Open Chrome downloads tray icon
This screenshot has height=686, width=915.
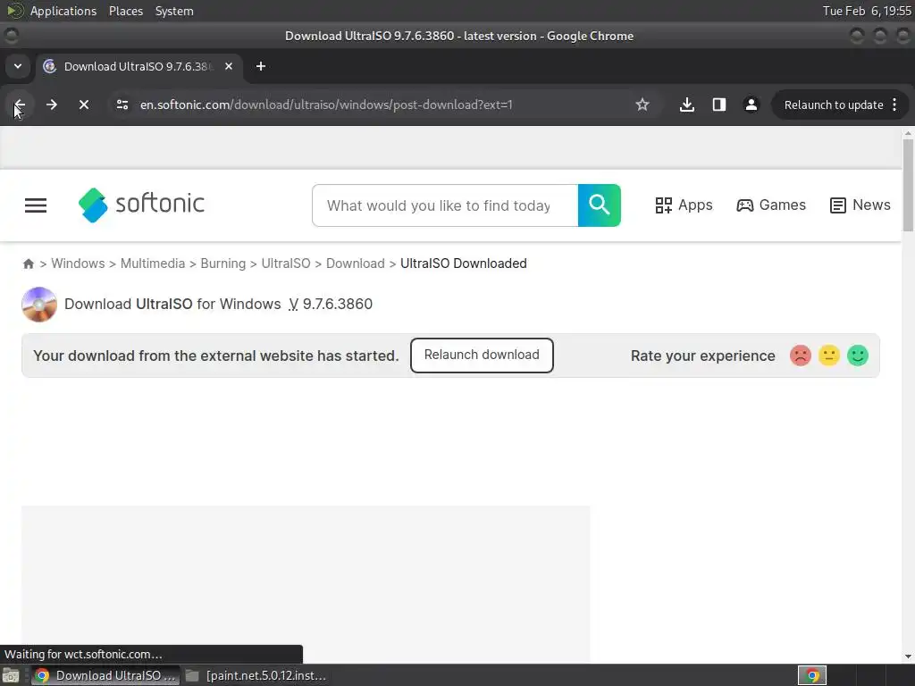pyautogui.click(x=687, y=105)
